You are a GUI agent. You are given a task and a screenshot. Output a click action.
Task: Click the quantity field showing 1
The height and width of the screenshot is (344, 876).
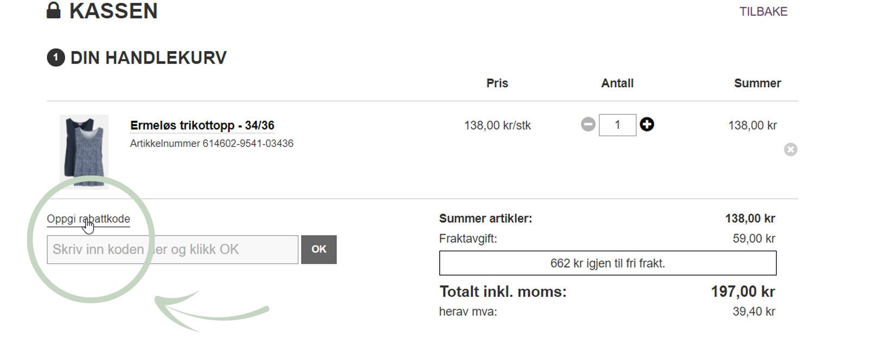point(617,125)
